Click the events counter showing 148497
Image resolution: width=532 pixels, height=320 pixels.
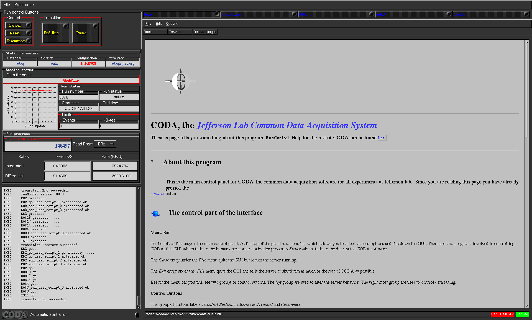click(38, 146)
